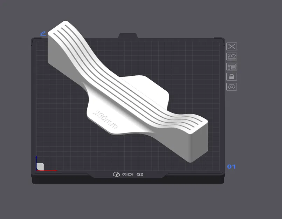The image size is (282, 219).
Task: Open plate settings via the hexagon icon
Action: [232, 86]
